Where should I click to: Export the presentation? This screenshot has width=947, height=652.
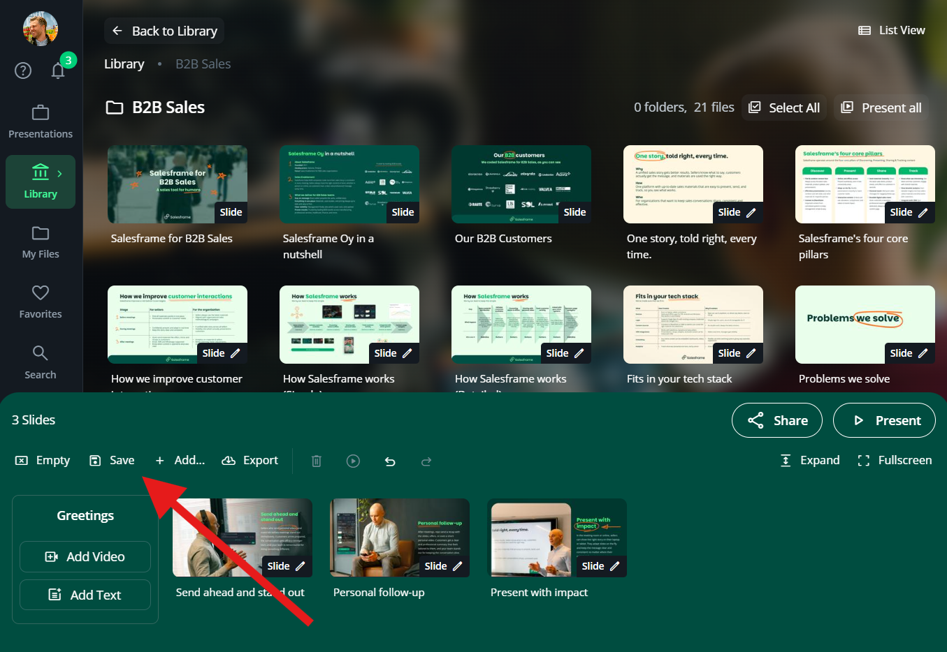click(250, 460)
